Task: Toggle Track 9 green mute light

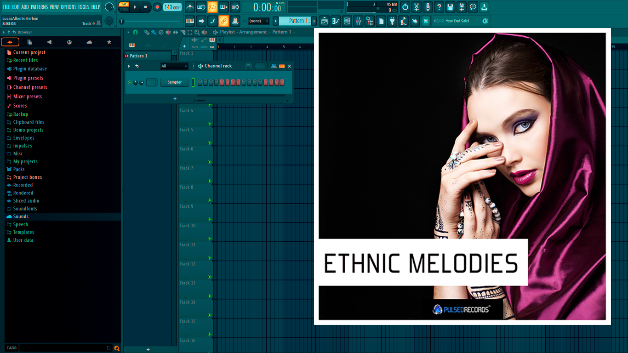Action: tap(210, 220)
